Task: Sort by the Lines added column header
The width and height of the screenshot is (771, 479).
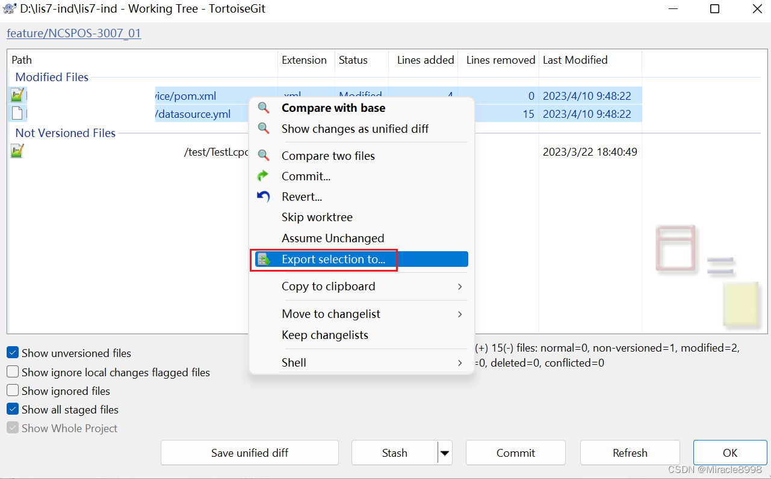Action: [x=423, y=60]
